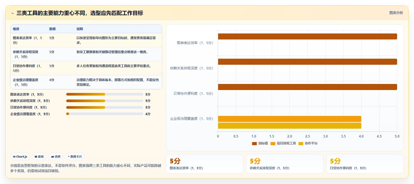Click the 协作平台 legend color swatch

(x=301, y=143)
